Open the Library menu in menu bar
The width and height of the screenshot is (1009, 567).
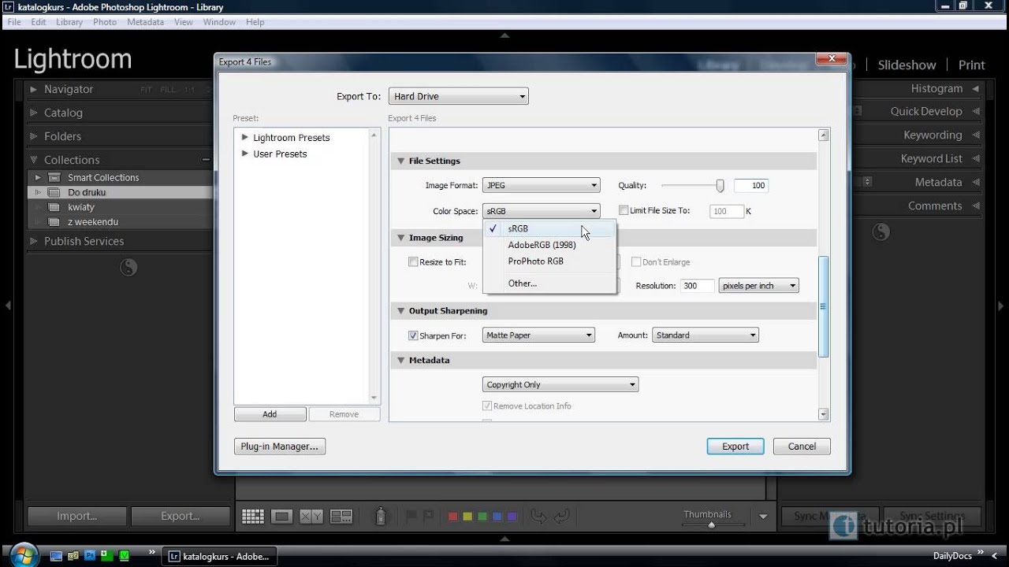69,22
